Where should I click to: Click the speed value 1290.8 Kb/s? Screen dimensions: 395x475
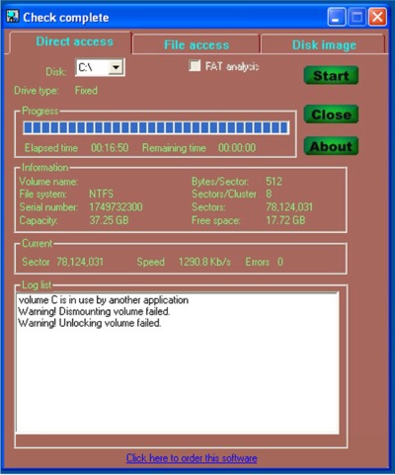(204, 262)
